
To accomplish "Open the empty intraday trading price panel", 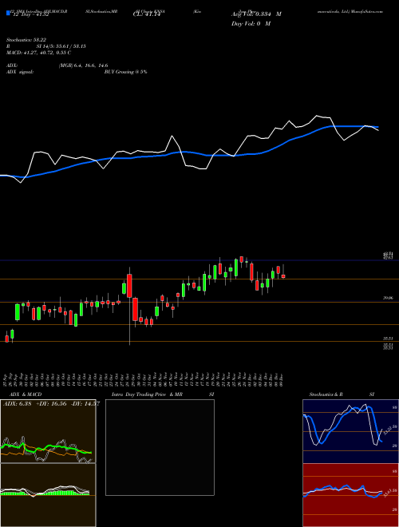I will pyautogui.click(x=160, y=447).
